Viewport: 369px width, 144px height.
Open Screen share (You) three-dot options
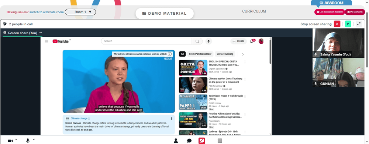click(40, 33)
